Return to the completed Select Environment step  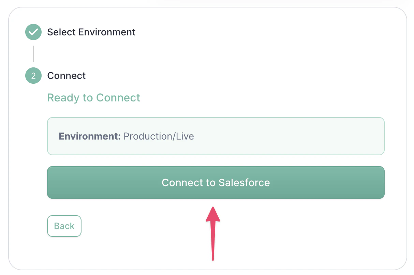click(x=91, y=32)
